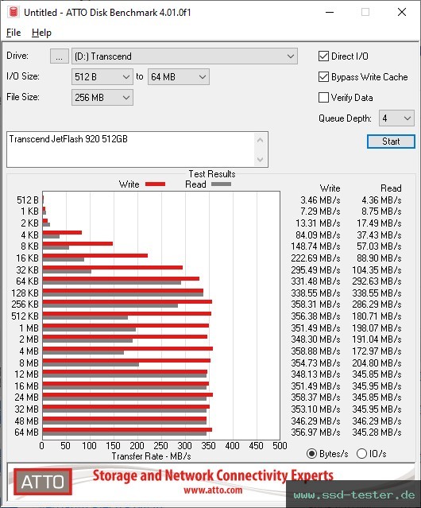Click the Write column header

click(330, 188)
